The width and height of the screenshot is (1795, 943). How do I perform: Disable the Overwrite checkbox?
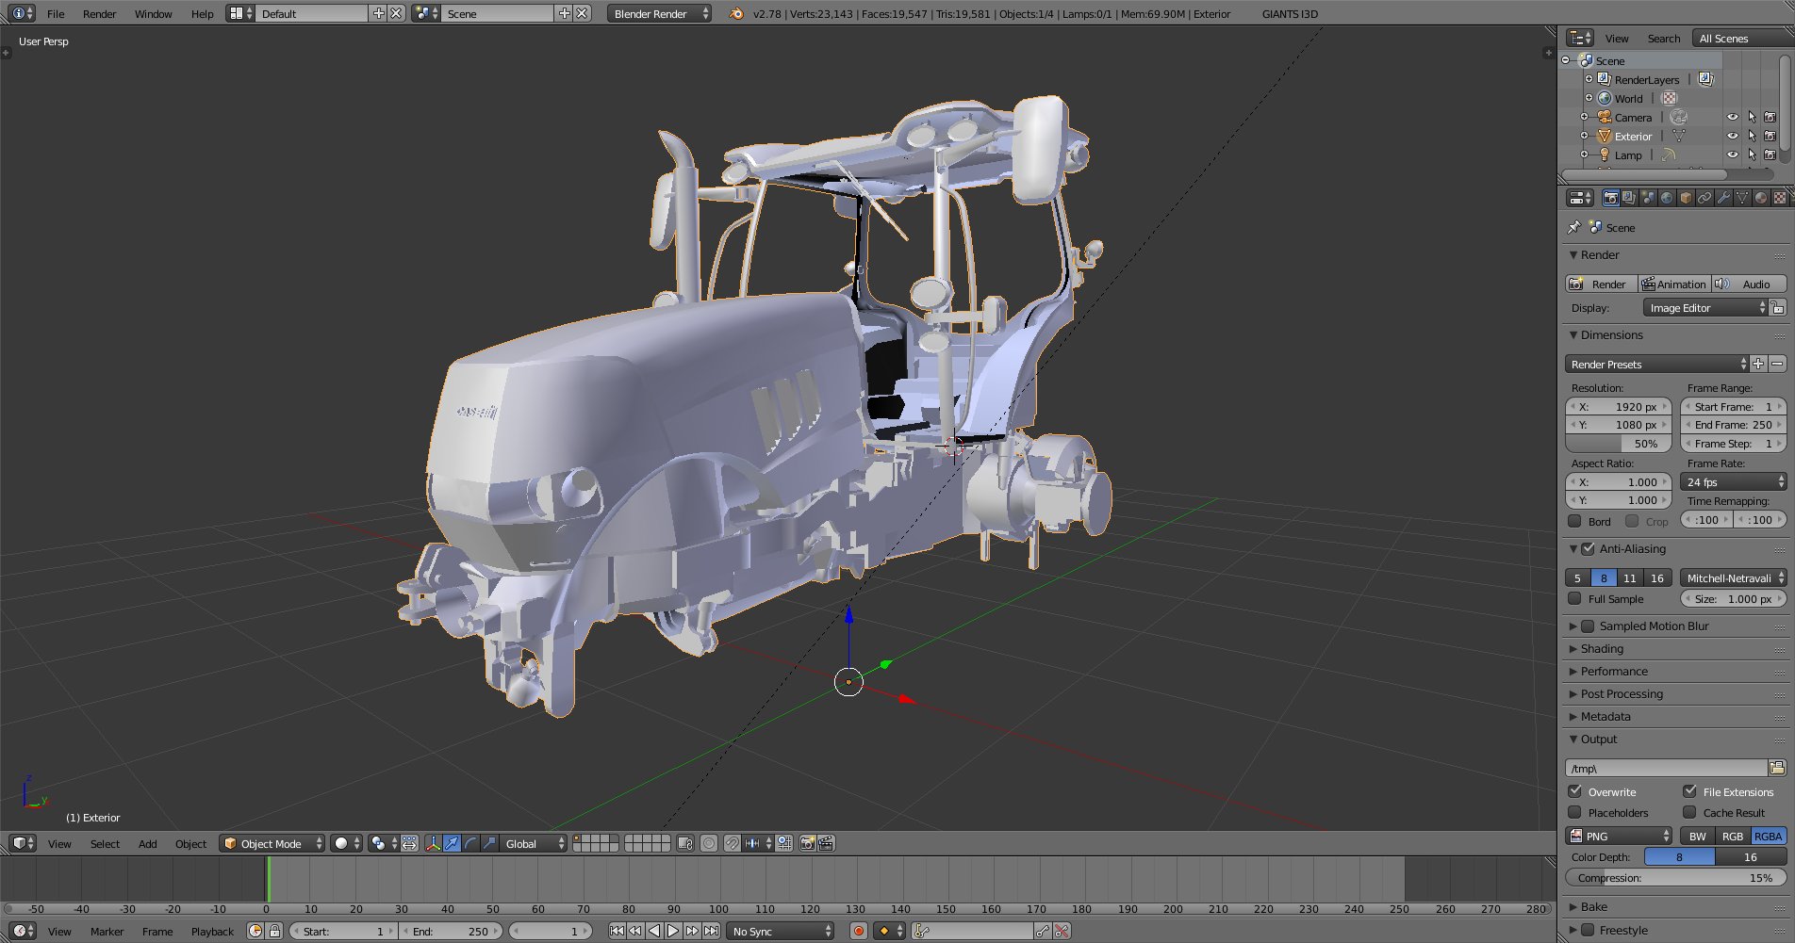coord(1574,792)
